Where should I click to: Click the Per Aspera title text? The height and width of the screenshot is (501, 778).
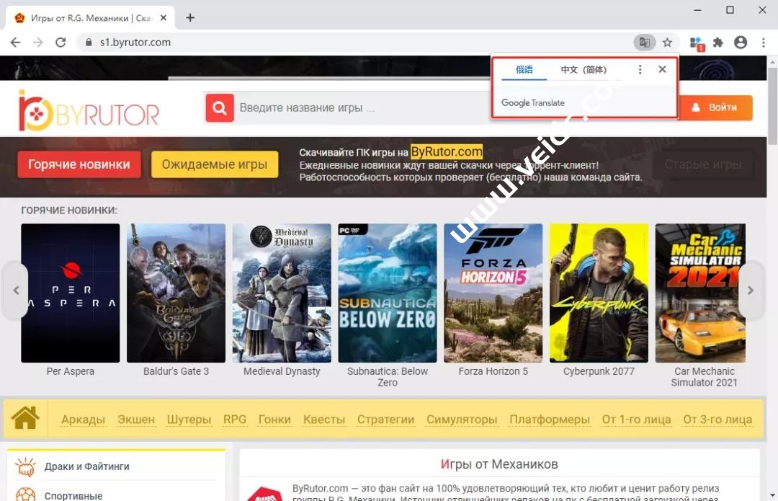tap(71, 371)
